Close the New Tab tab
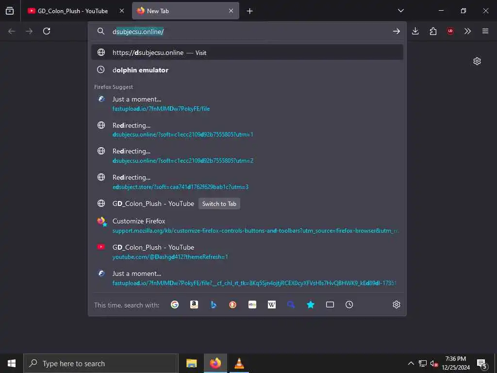The width and height of the screenshot is (497, 373). pos(231,11)
